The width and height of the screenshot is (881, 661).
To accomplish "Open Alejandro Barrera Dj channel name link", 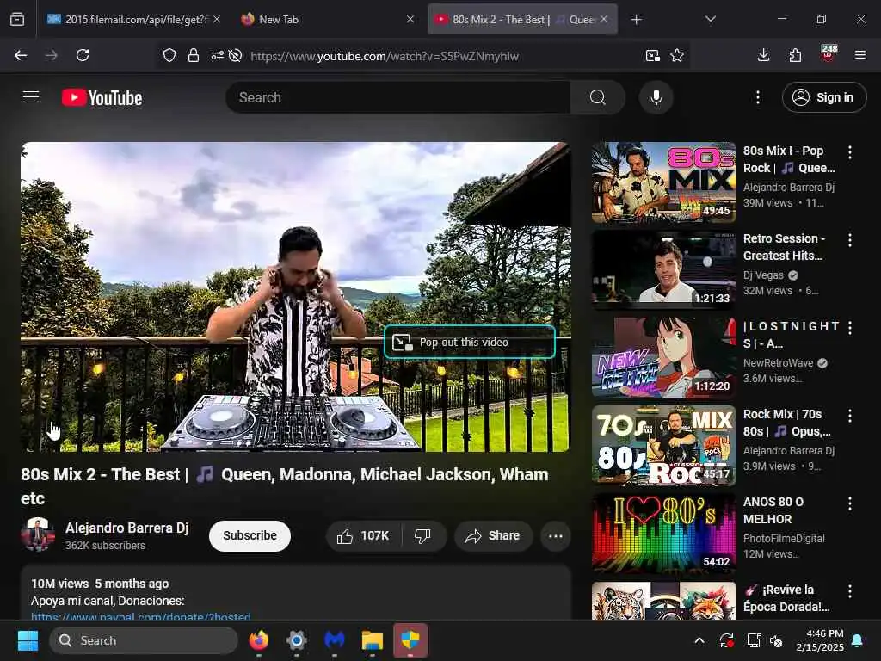I will (127, 528).
